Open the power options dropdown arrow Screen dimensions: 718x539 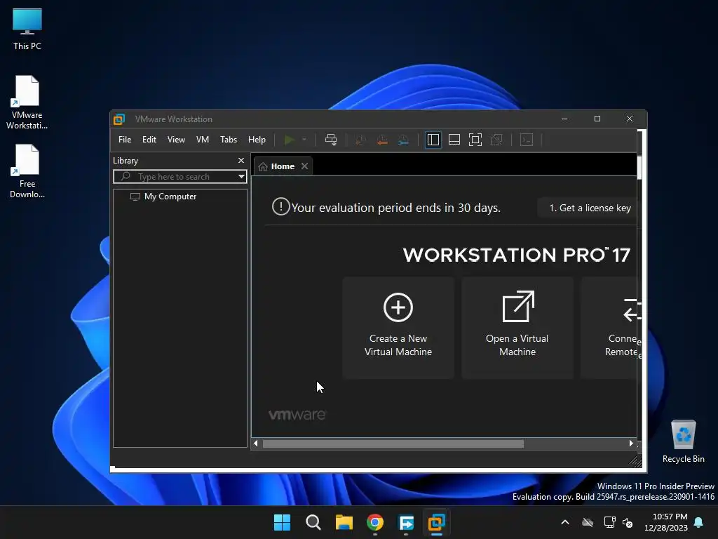304,140
